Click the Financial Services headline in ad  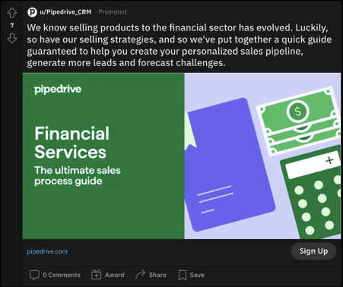coord(71,143)
